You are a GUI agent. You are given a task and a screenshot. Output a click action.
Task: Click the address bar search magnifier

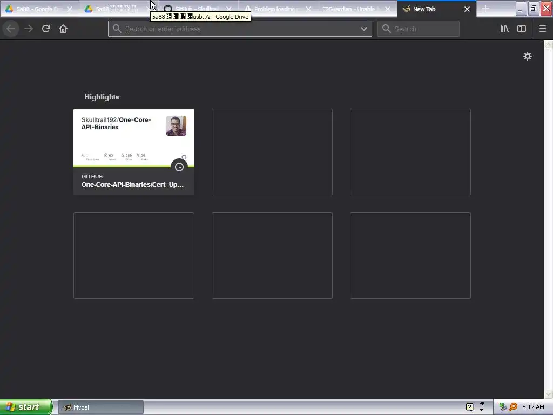coord(117,29)
